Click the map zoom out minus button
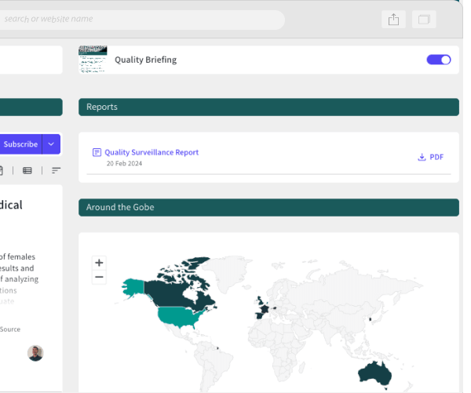The image size is (471, 393). click(99, 277)
